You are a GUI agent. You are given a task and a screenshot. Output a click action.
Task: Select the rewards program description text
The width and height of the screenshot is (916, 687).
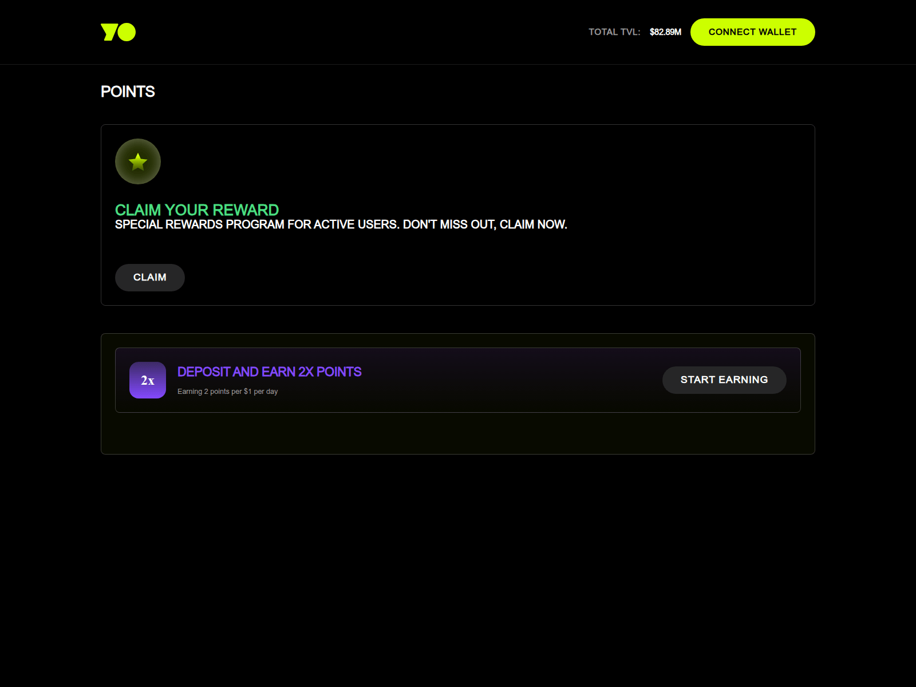click(340, 224)
